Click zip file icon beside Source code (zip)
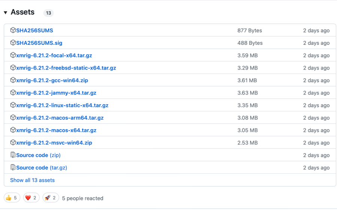337x210 pixels. (13, 155)
